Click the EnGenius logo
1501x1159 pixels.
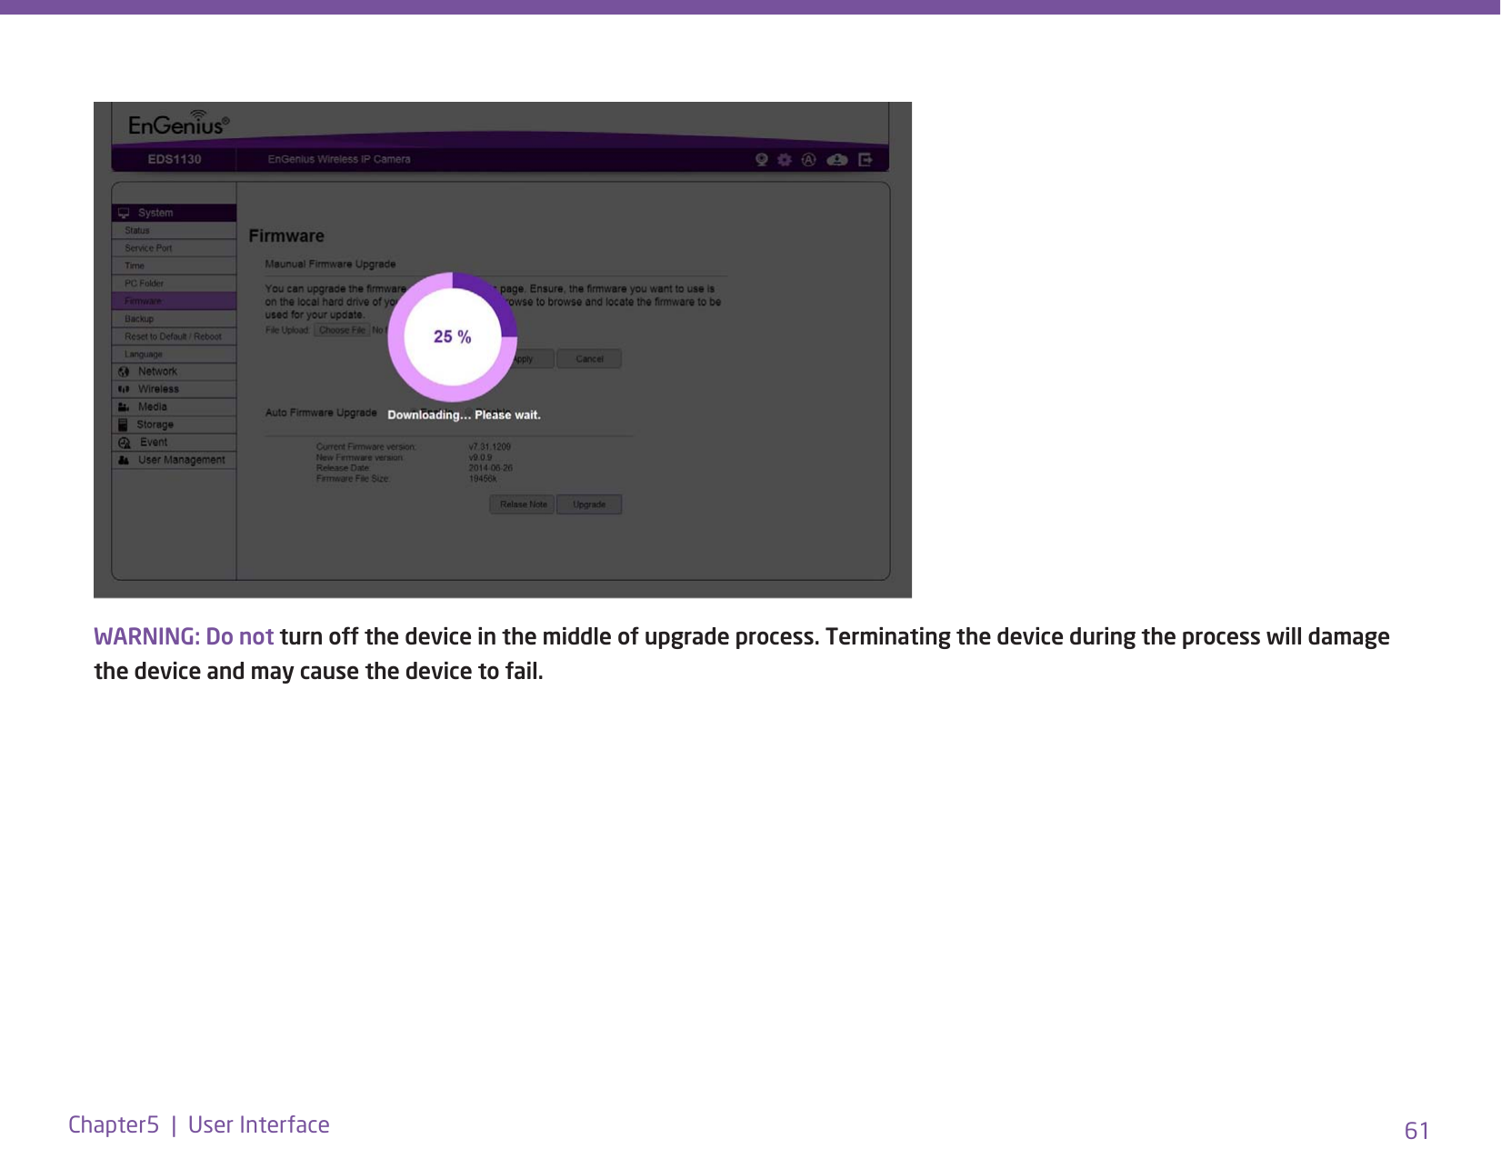click(178, 124)
